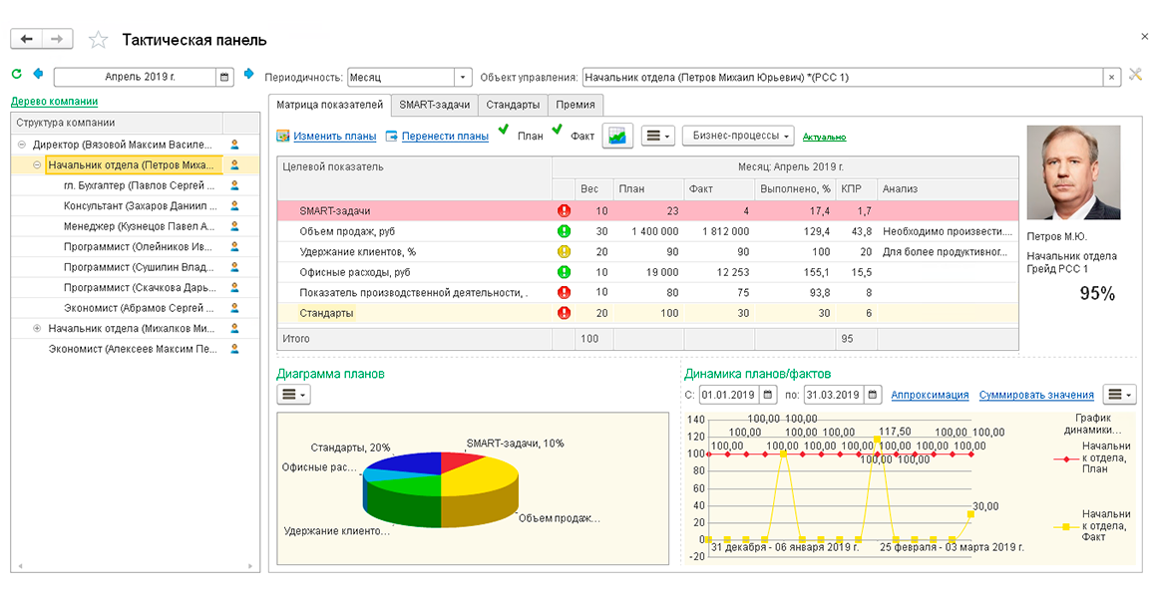Screen dimensions: 1153x602
Task: Open the Бизнес-процессы dropdown
Action: pyautogui.click(x=738, y=136)
